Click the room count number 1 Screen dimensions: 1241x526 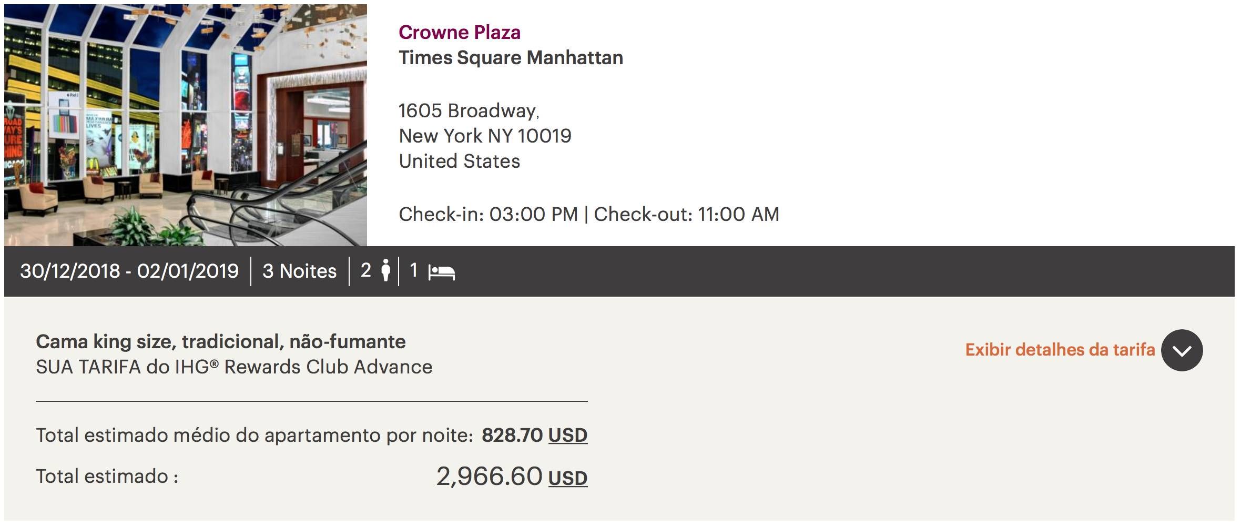[x=414, y=270]
